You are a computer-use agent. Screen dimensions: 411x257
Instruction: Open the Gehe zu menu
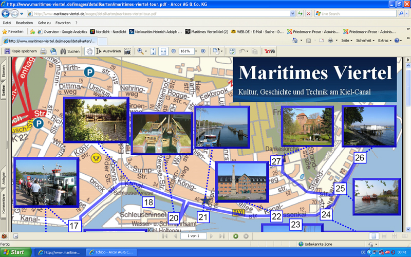coord(44,23)
